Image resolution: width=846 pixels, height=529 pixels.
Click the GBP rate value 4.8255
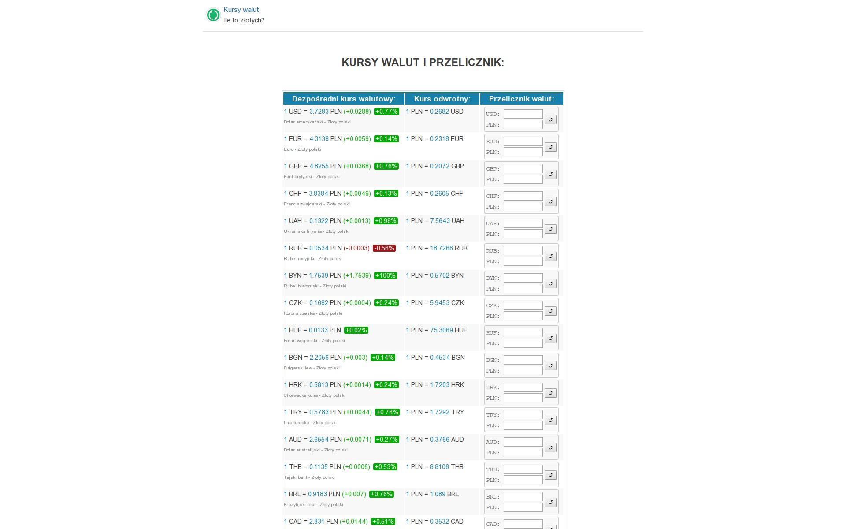click(319, 166)
